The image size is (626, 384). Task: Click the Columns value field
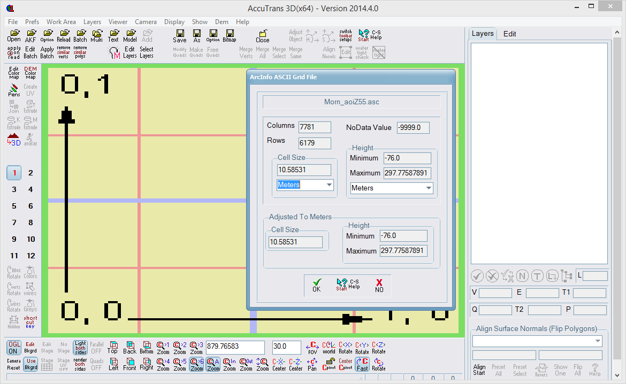point(315,127)
